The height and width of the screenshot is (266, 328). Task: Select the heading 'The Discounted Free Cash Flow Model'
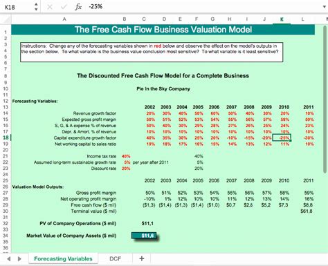[163, 76]
